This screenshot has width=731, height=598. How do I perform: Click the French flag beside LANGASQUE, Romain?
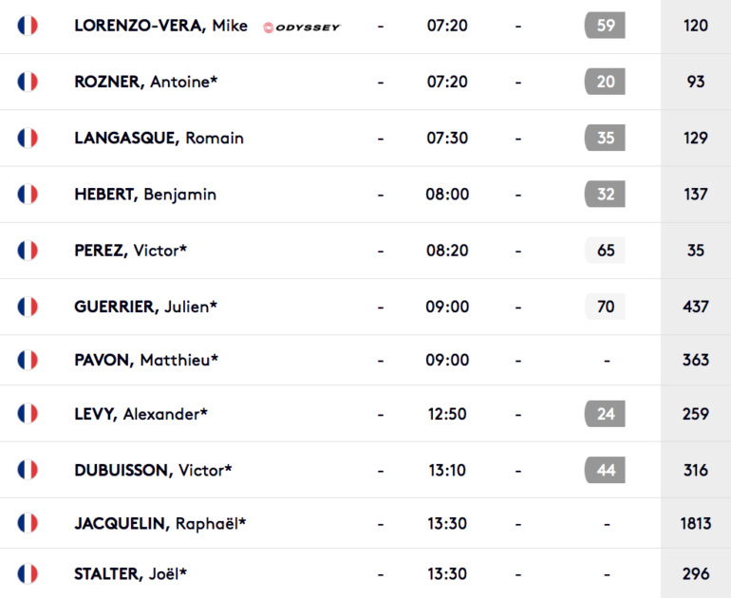(x=28, y=138)
